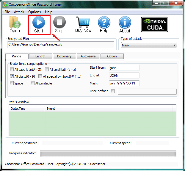Tick the User-defined checkbox

(112, 91)
